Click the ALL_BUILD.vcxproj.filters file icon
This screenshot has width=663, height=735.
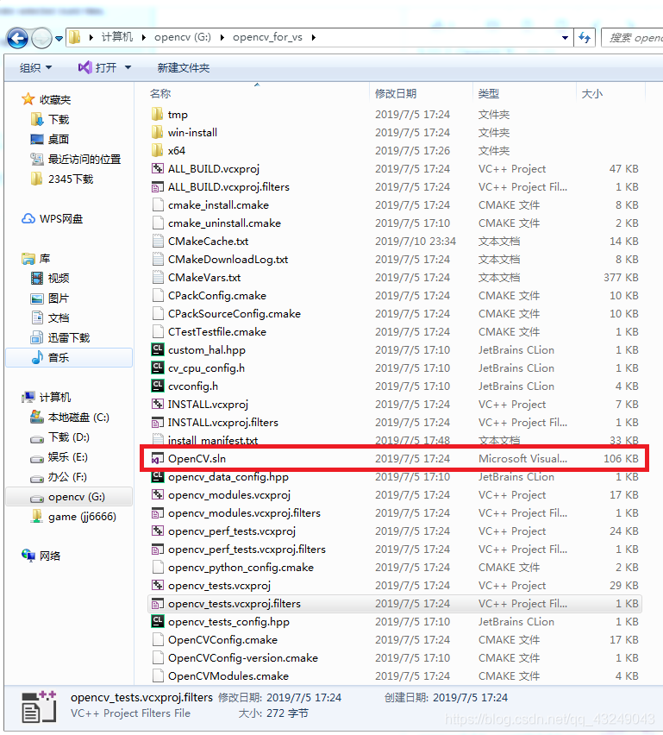(158, 187)
